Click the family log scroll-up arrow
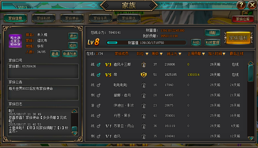Viewport: 258px width, 148px height. (x=75, y=111)
